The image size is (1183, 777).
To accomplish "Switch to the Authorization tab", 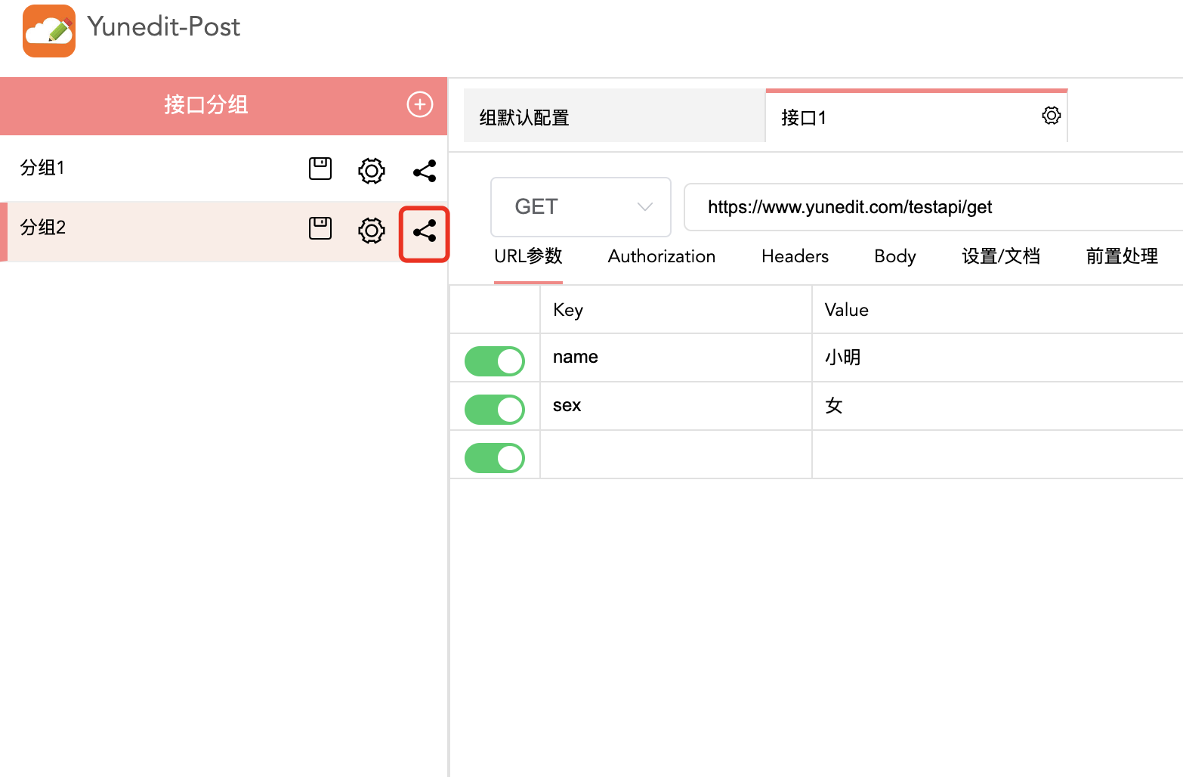I will pyautogui.click(x=661, y=257).
